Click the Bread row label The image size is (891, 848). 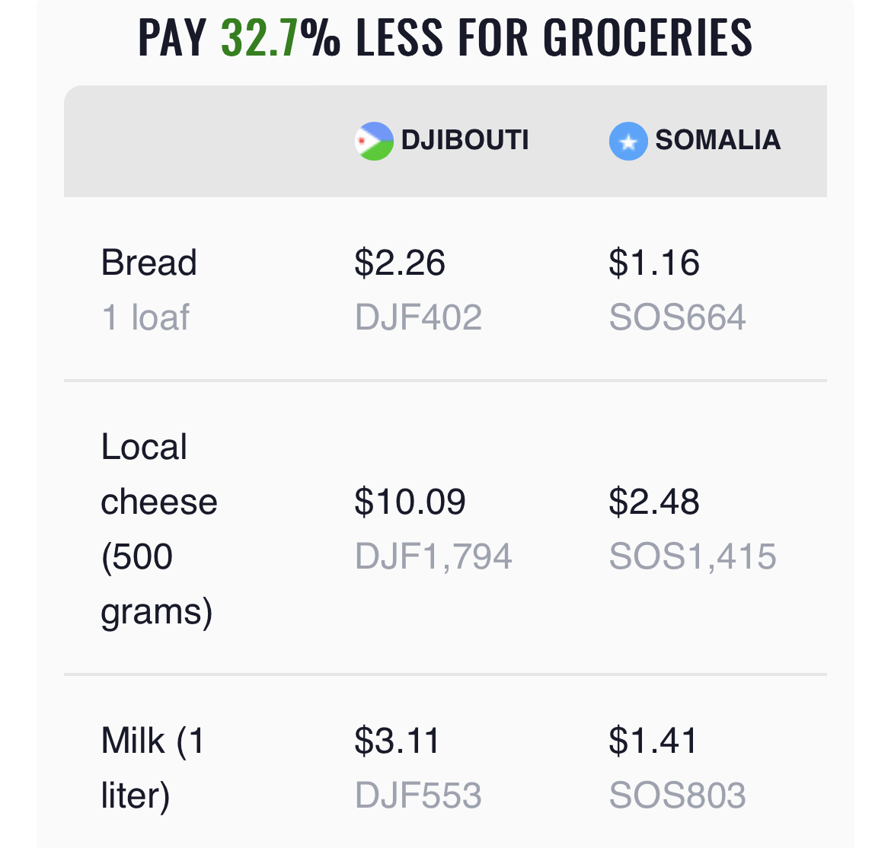(x=148, y=263)
